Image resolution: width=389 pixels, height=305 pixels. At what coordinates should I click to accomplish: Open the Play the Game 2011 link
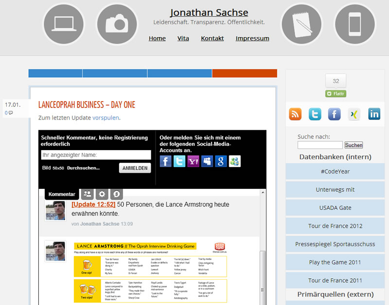(335, 262)
